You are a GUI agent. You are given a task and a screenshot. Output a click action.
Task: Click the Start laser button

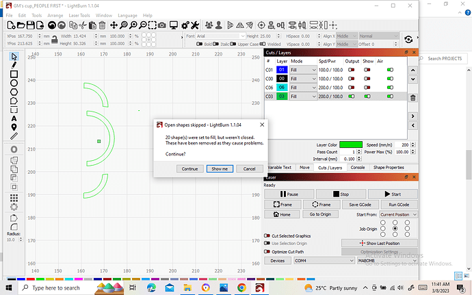393,194
